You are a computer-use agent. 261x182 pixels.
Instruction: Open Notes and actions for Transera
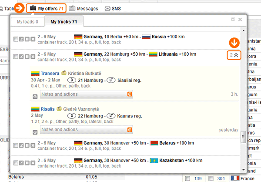(83, 94)
